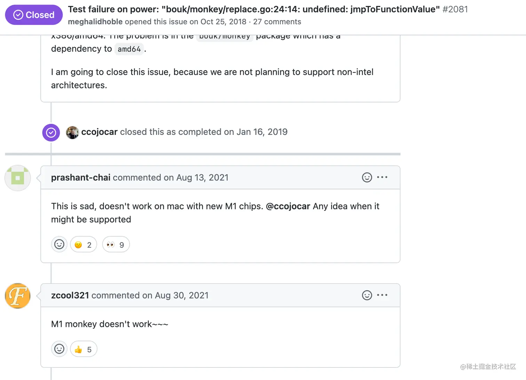Toggle eyes reaction with 9 votes
Screen dimensions: 526x380
(x=116, y=245)
